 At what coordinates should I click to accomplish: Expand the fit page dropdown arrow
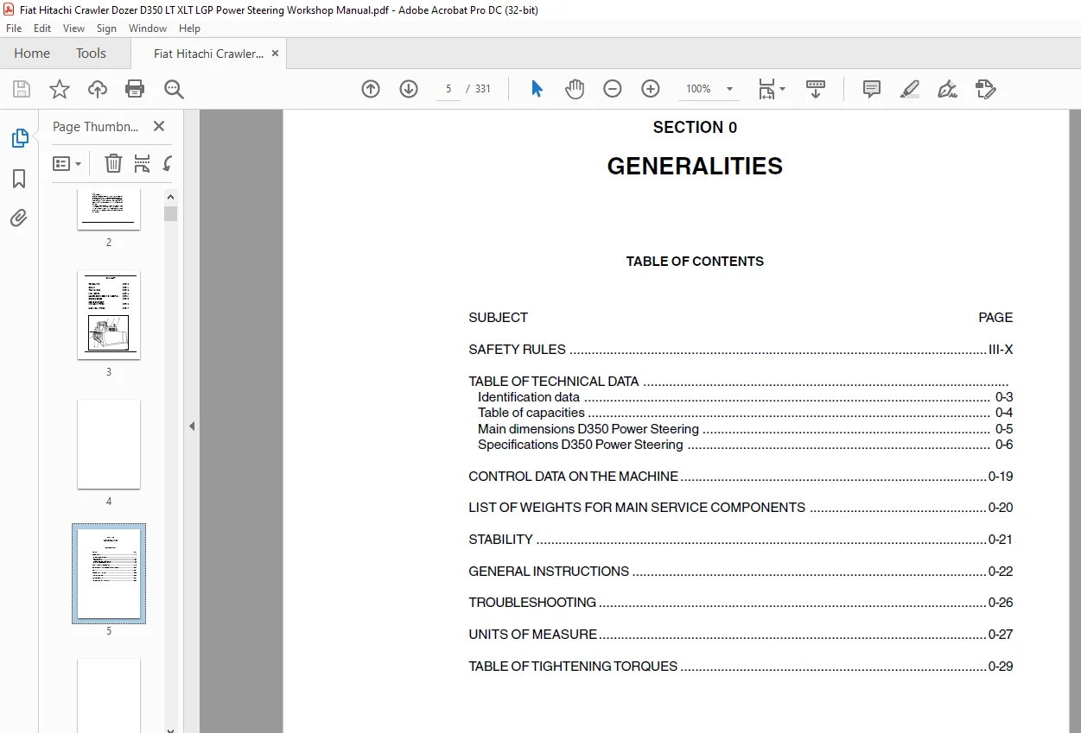[783, 89]
